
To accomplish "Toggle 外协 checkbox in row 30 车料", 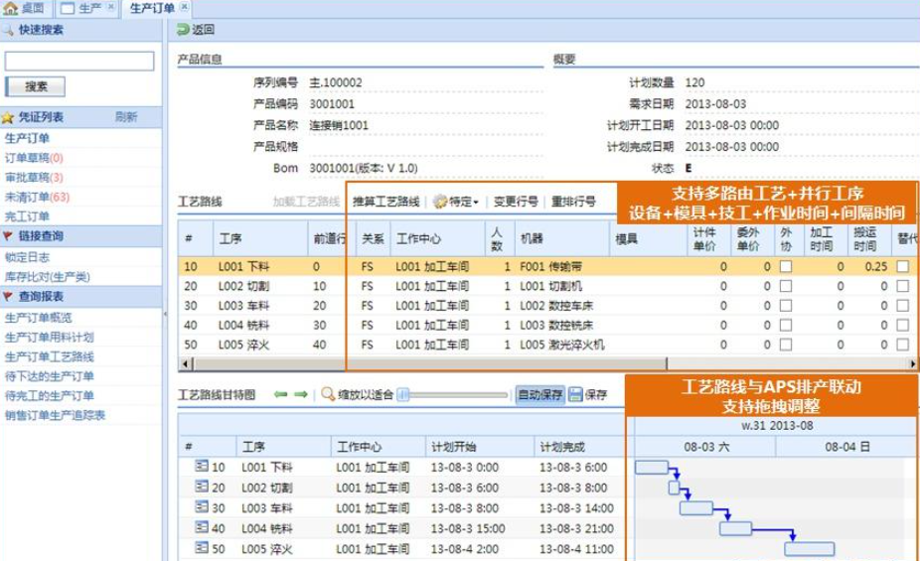I will tap(785, 306).
